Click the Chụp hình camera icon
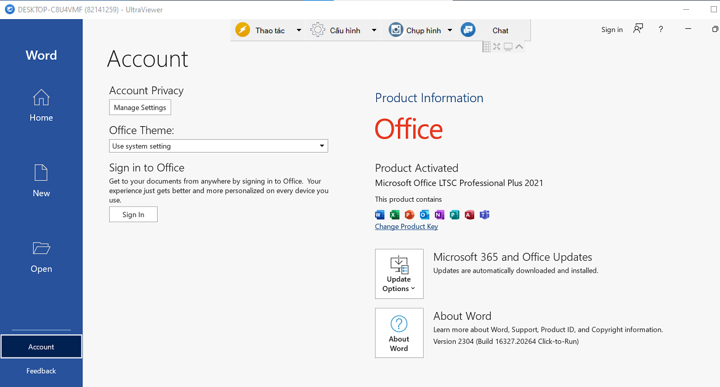This screenshot has width=720, height=387. tap(396, 30)
